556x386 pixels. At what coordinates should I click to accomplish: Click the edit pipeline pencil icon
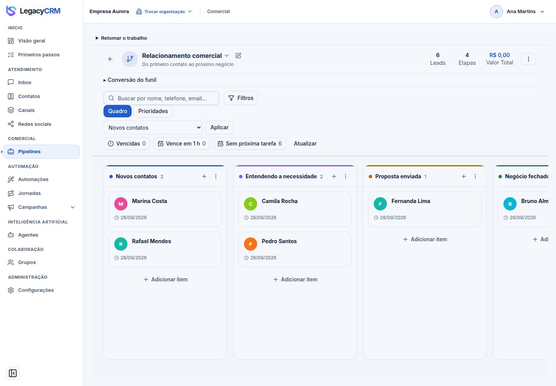point(238,56)
